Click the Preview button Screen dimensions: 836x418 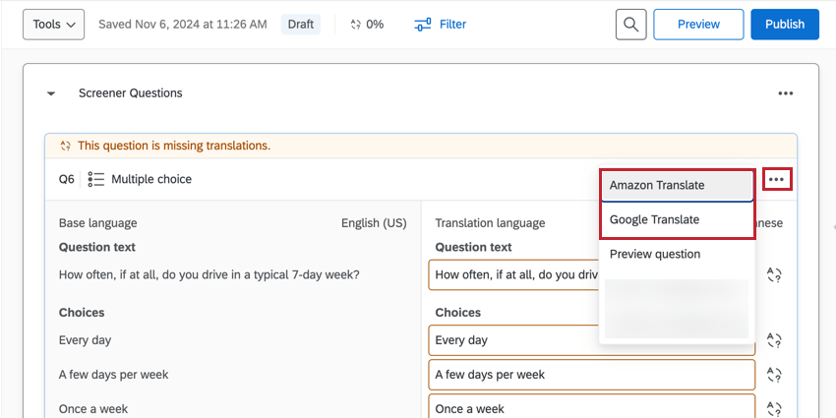[x=697, y=25]
